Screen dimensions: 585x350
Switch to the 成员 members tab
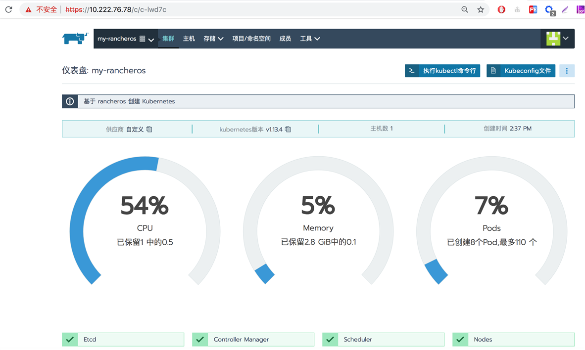tap(285, 39)
